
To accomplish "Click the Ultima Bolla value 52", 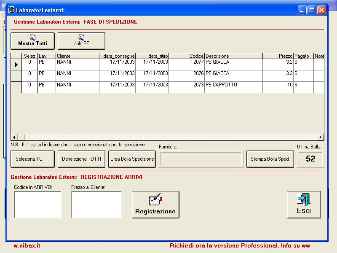I will (x=310, y=159).
